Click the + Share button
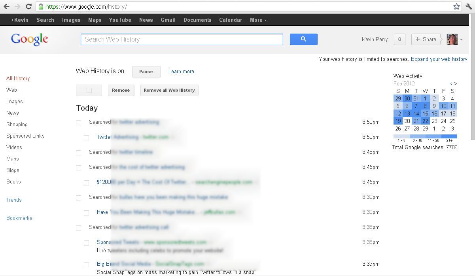This screenshot has width=475, height=276. click(x=426, y=39)
